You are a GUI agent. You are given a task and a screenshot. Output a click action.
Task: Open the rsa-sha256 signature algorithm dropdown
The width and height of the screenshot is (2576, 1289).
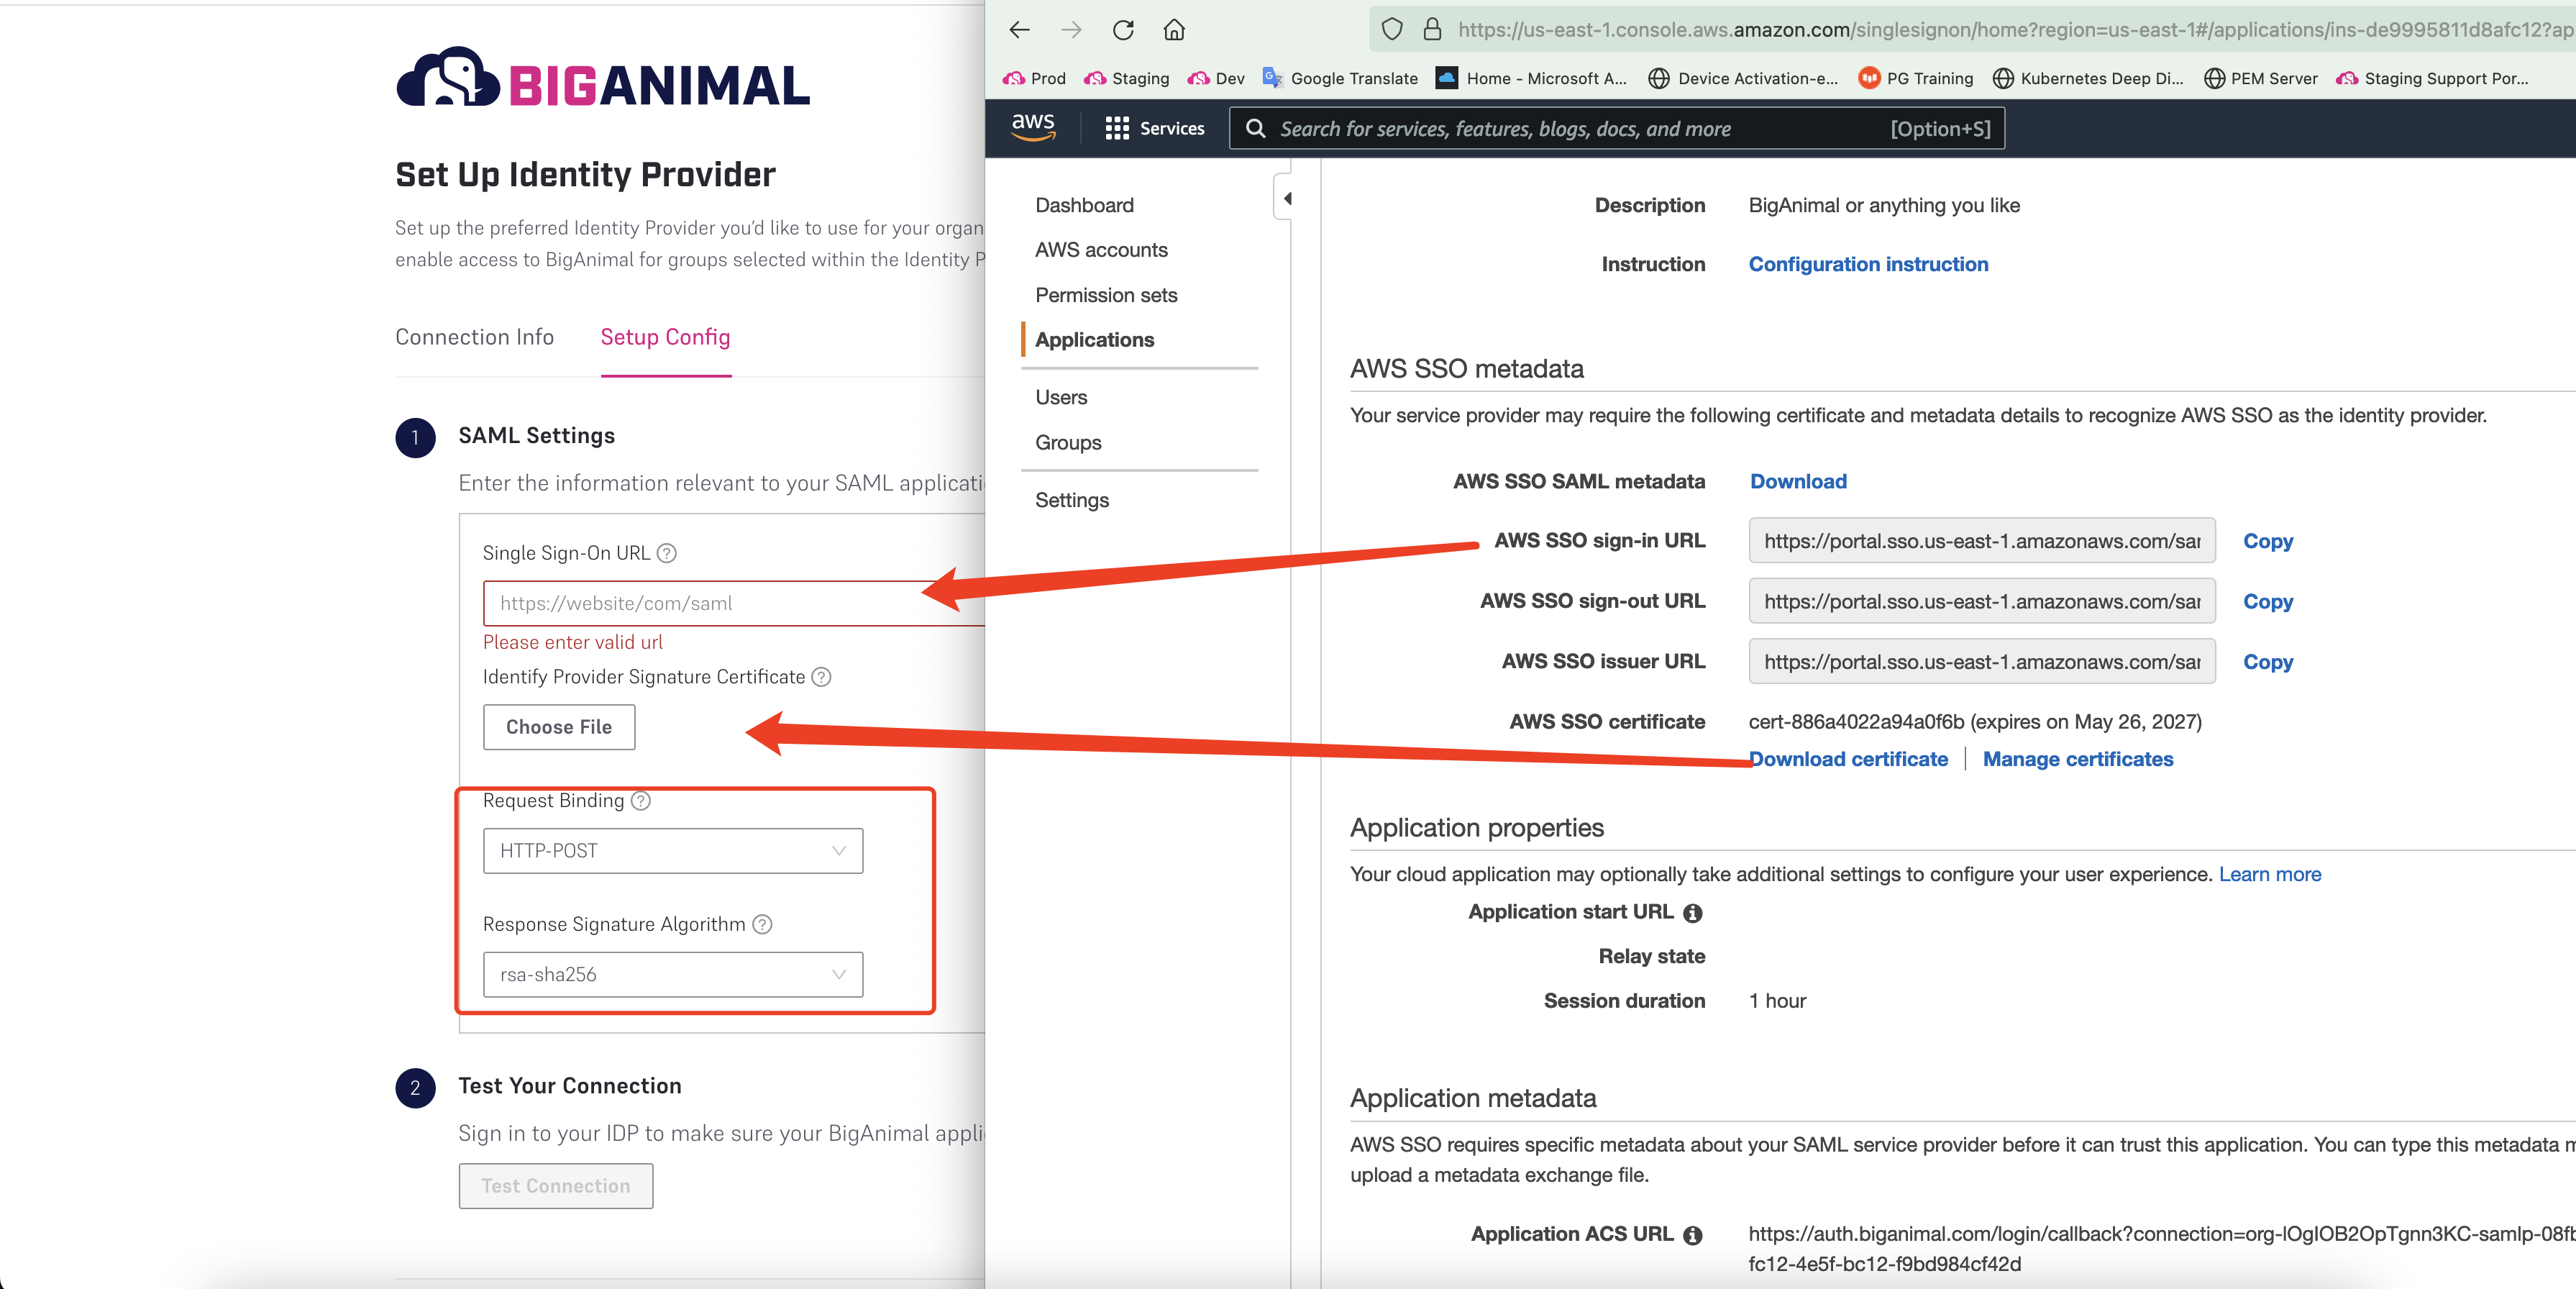tap(673, 974)
